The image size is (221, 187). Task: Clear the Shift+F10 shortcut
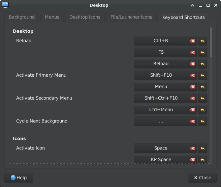(192, 75)
